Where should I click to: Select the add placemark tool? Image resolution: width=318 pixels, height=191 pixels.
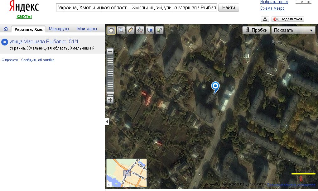[x=150, y=30]
